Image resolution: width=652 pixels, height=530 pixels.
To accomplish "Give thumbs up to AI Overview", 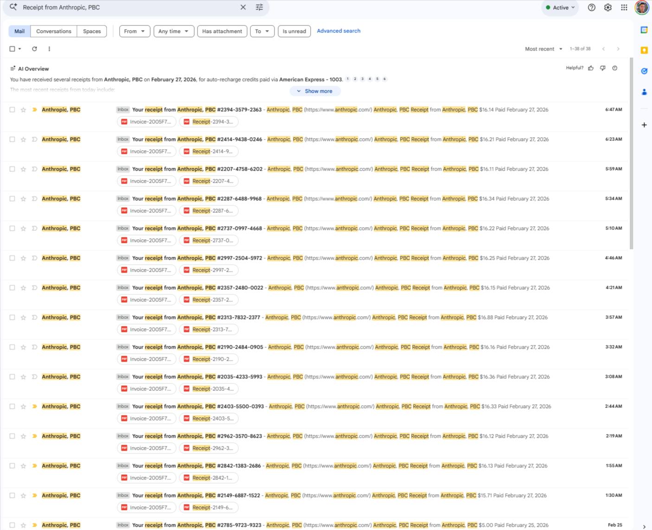I will point(591,68).
